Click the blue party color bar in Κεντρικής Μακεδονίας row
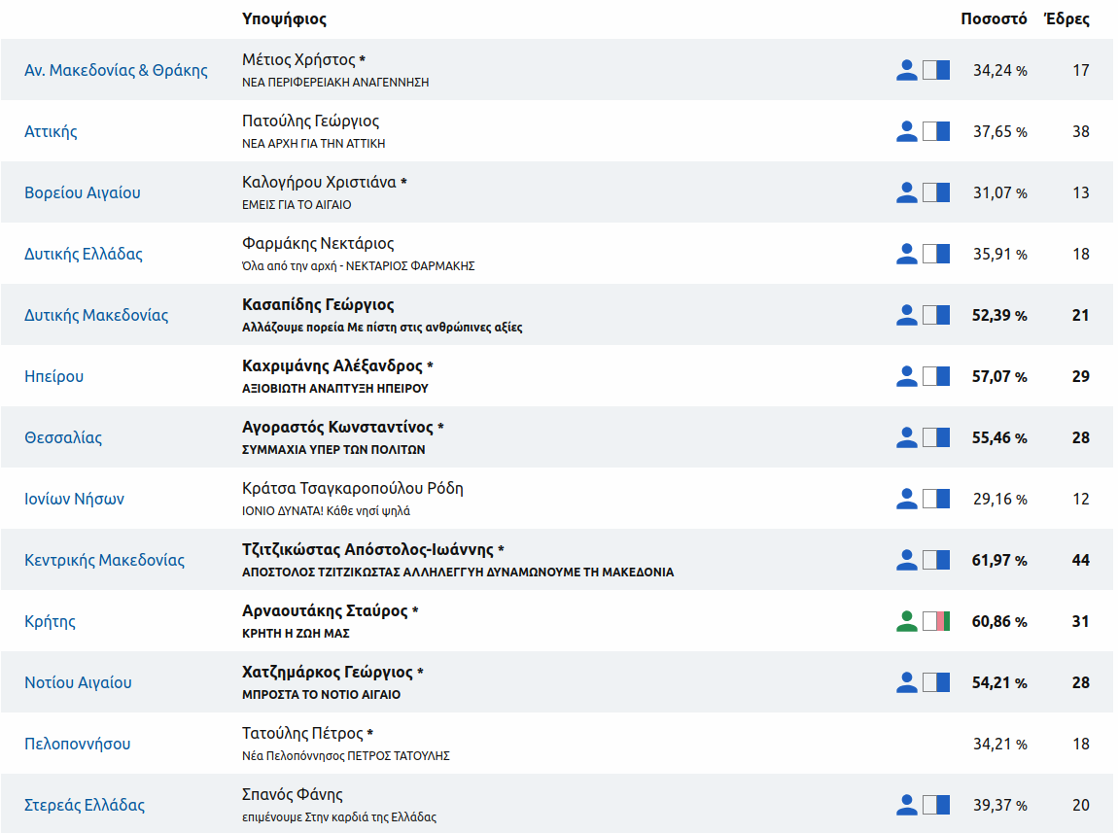Image resolution: width=1118 pixels, height=833 pixels. tap(936, 560)
